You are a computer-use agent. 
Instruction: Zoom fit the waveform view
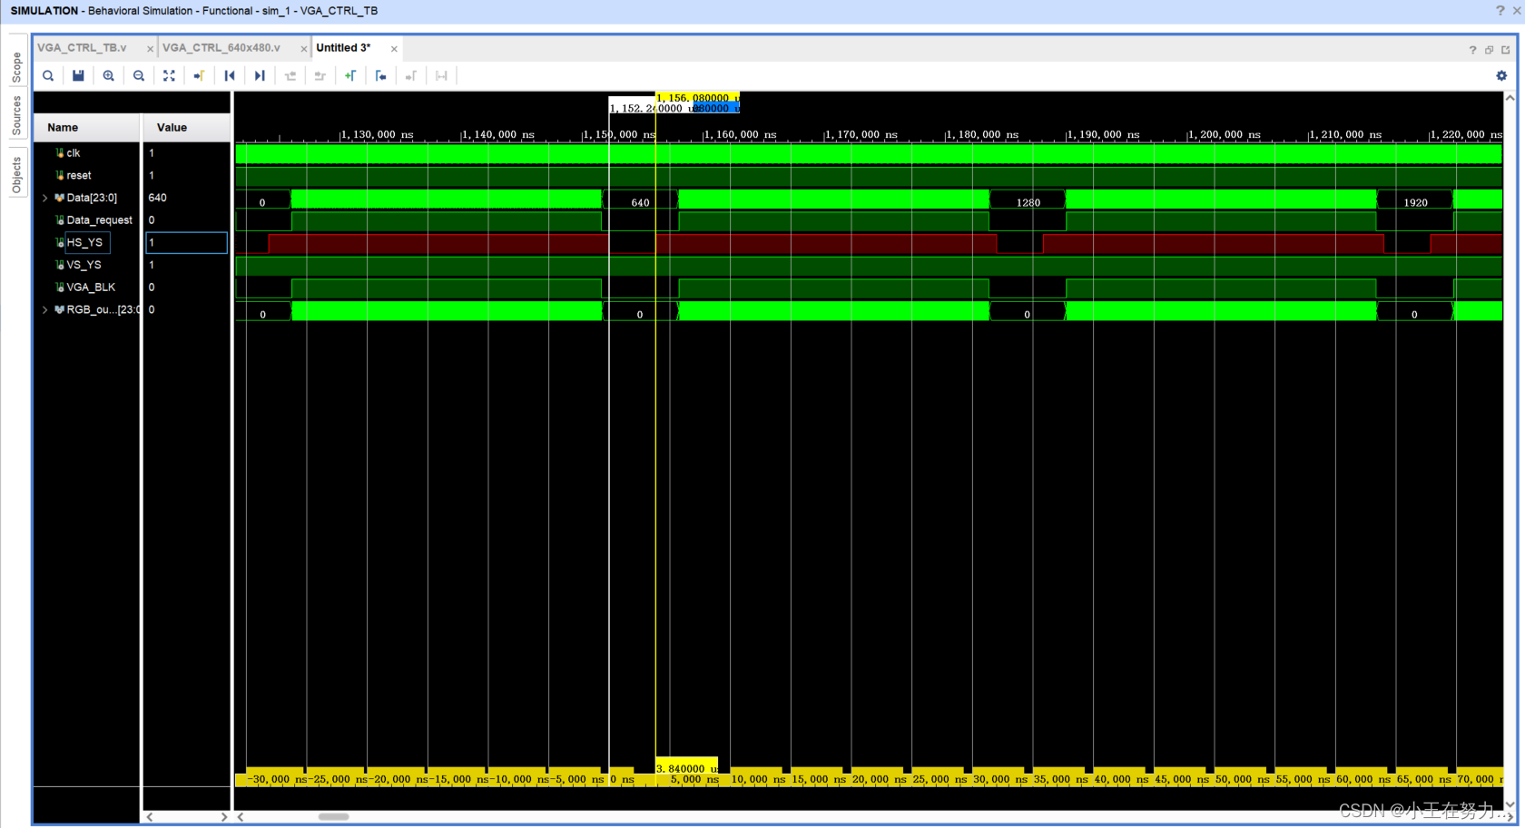pos(169,76)
